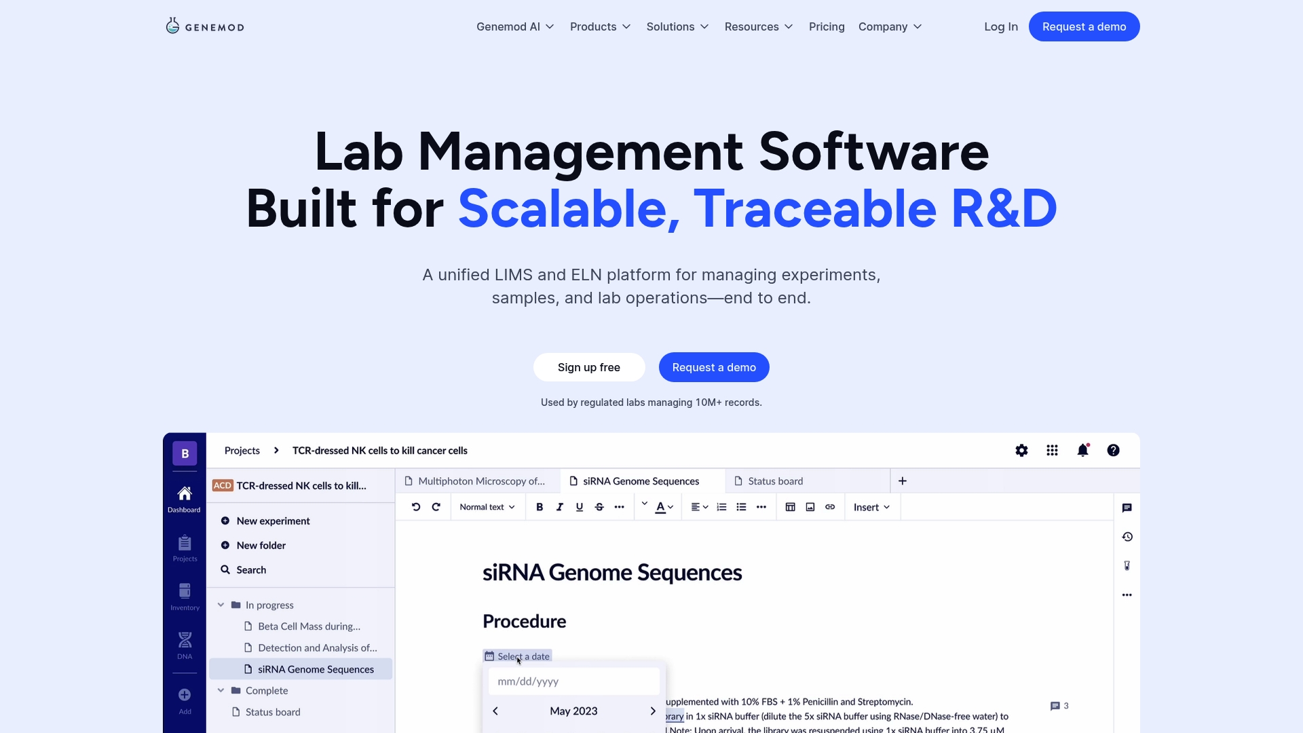The height and width of the screenshot is (733, 1303).
Task: Open version history from the clock icon
Action: pos(1127,536)
